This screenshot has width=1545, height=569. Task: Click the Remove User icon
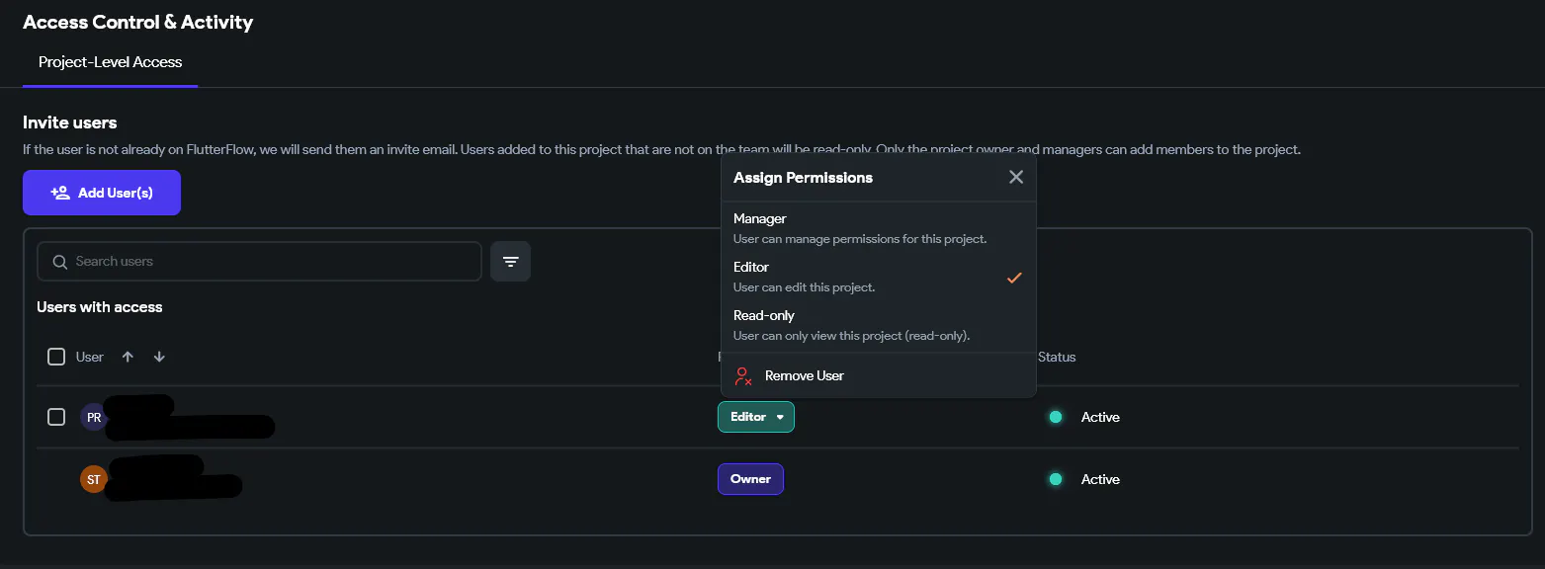[x=743, y=376]
